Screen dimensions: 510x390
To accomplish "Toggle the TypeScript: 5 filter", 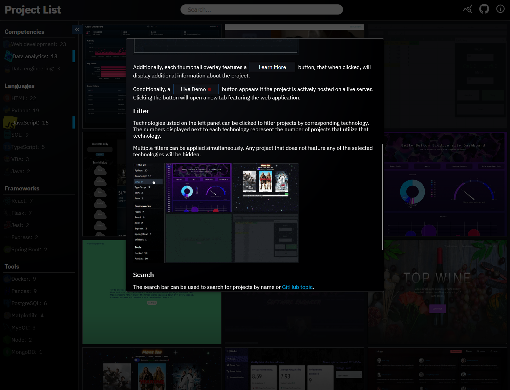I will coord(39,147).
